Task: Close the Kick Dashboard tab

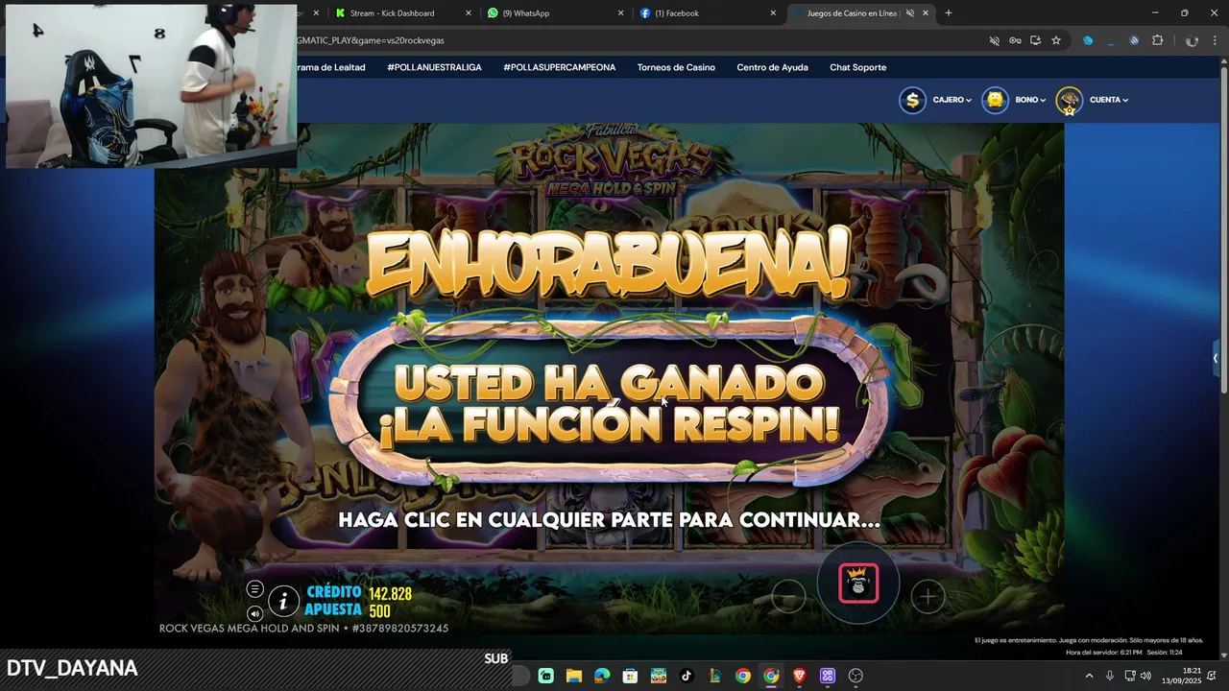Action: click(x=469, y=13)
